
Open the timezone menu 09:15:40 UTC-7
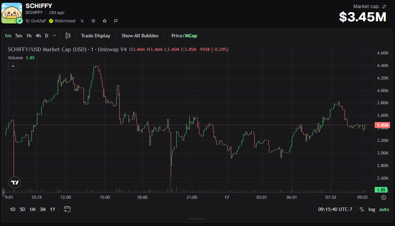[x=335, y=209]
